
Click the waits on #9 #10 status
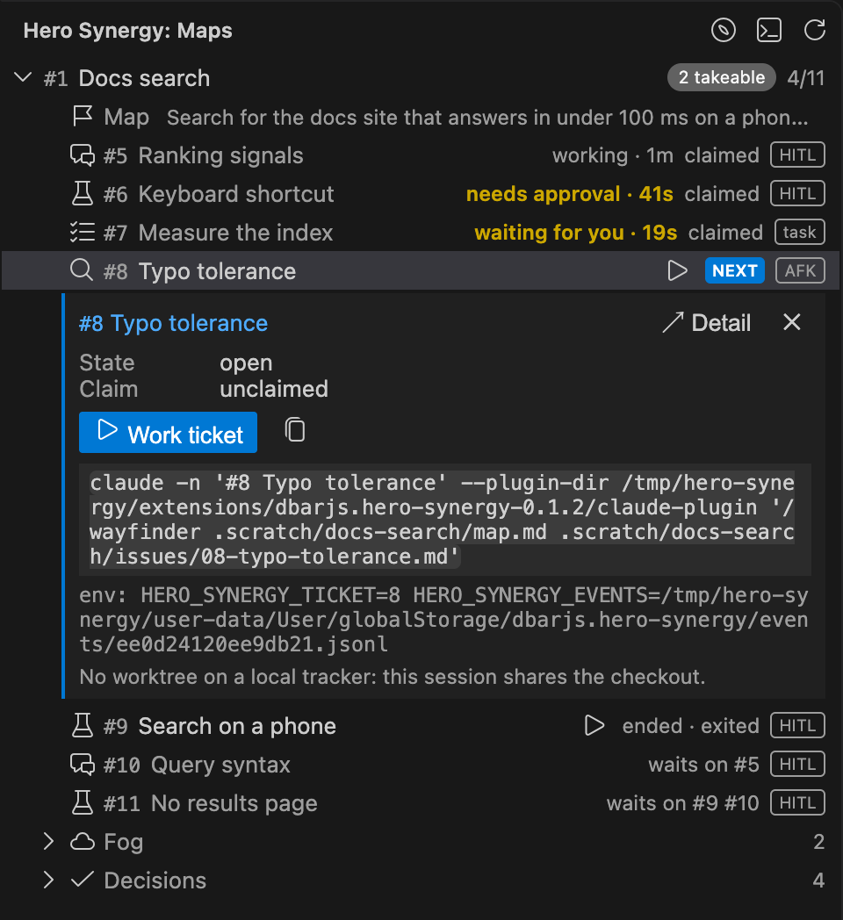coord(683,803)
